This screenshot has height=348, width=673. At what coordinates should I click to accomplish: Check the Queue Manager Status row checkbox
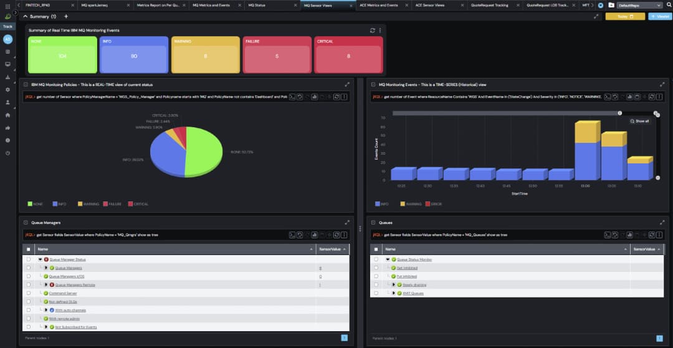point(29,259)
